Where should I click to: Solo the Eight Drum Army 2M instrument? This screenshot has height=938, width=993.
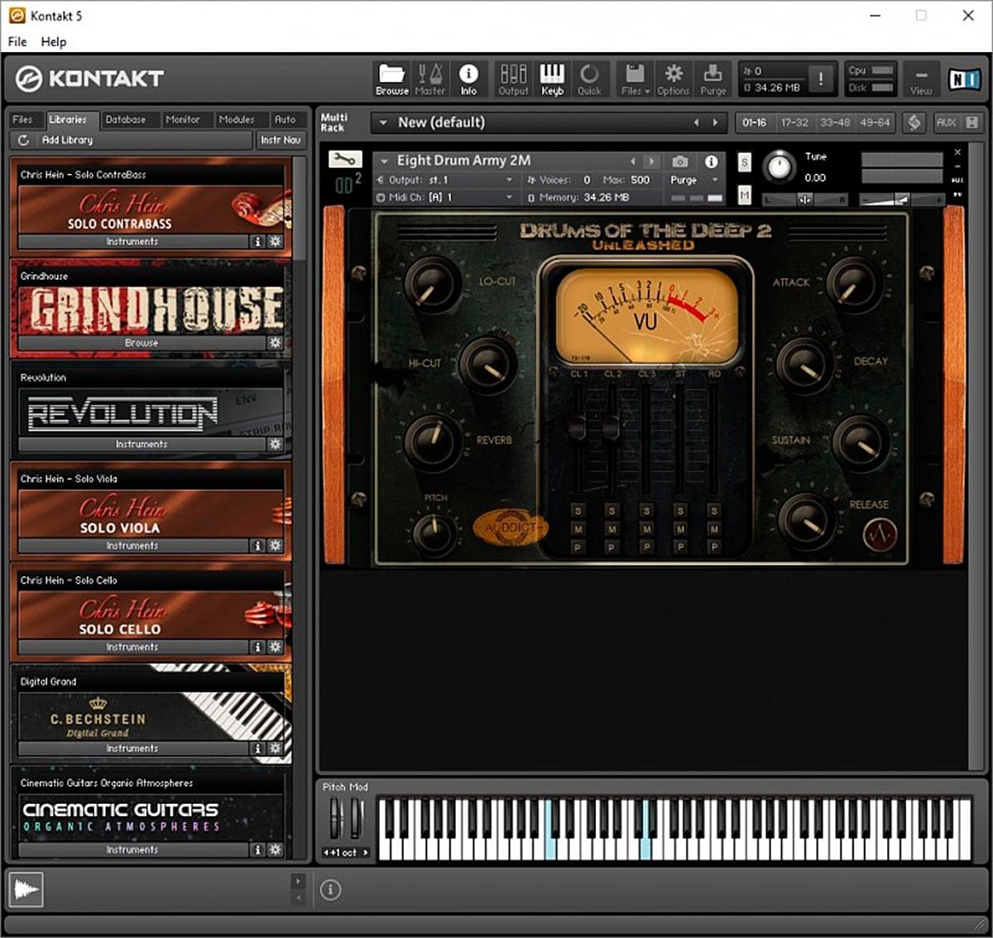[x=744, y=162]
